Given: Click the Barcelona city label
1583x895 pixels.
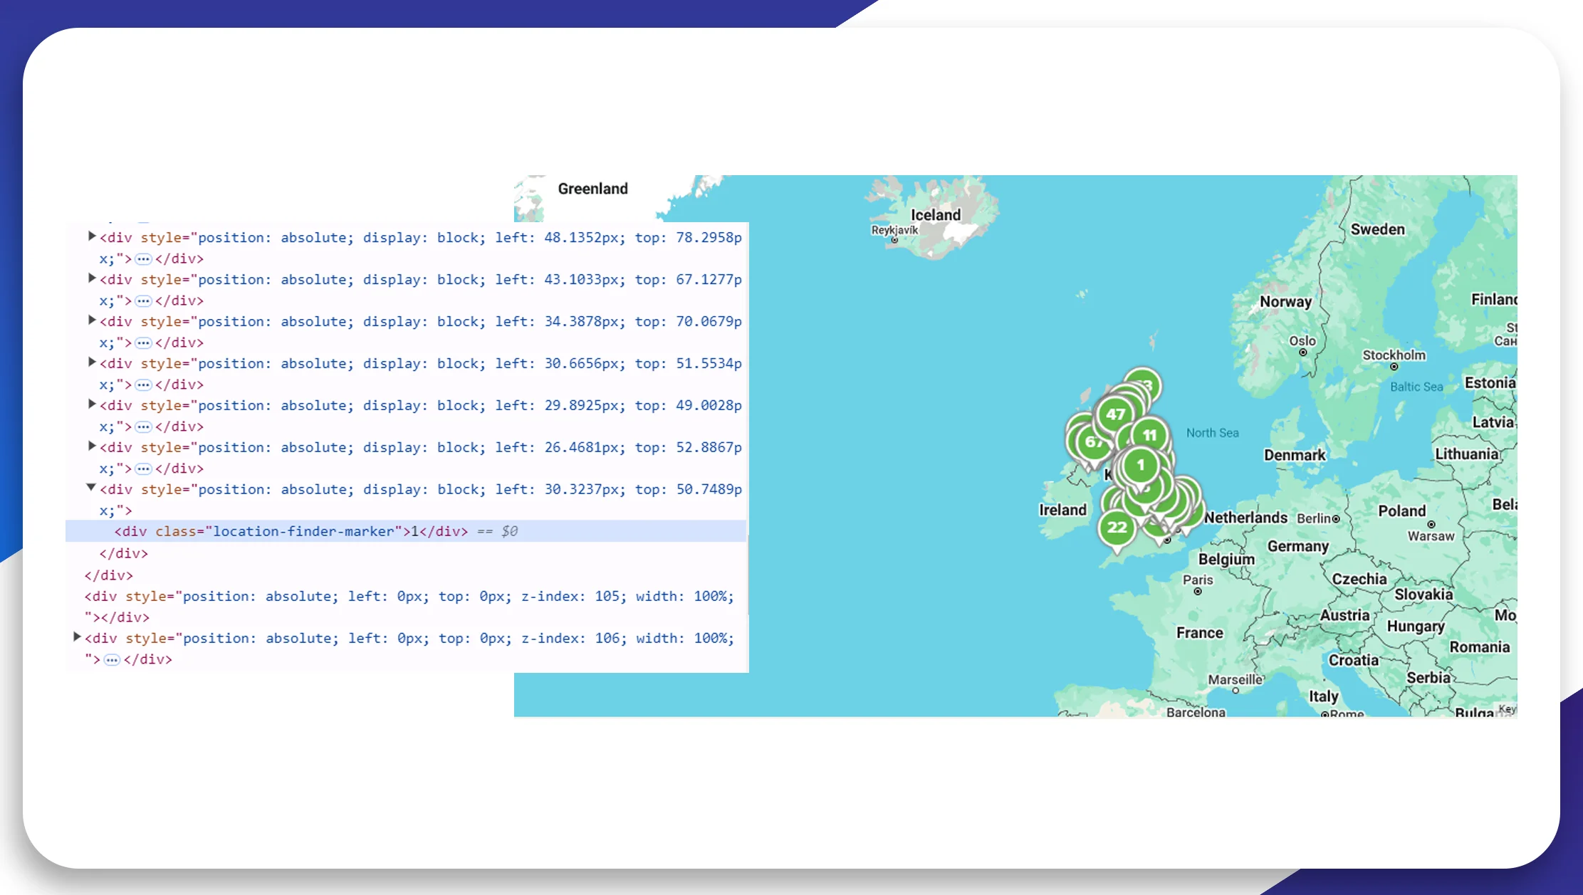Looking at the screenshot, I should pyautogui.click(x=1196, y=712).
